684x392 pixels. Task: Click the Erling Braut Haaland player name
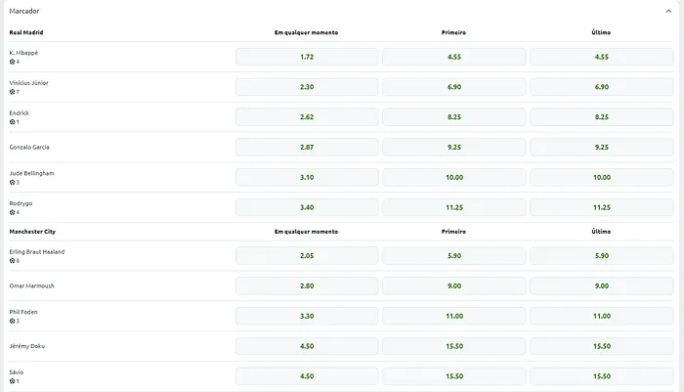37,252
